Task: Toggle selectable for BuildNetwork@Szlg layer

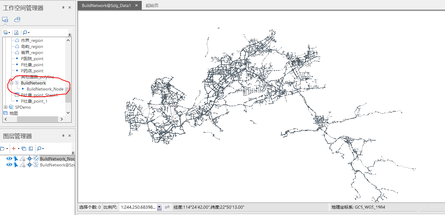Action: click(16, 165)
